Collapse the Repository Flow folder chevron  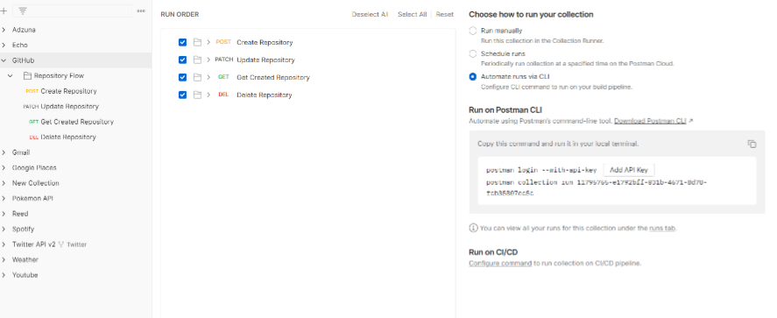tap(11, 76)
